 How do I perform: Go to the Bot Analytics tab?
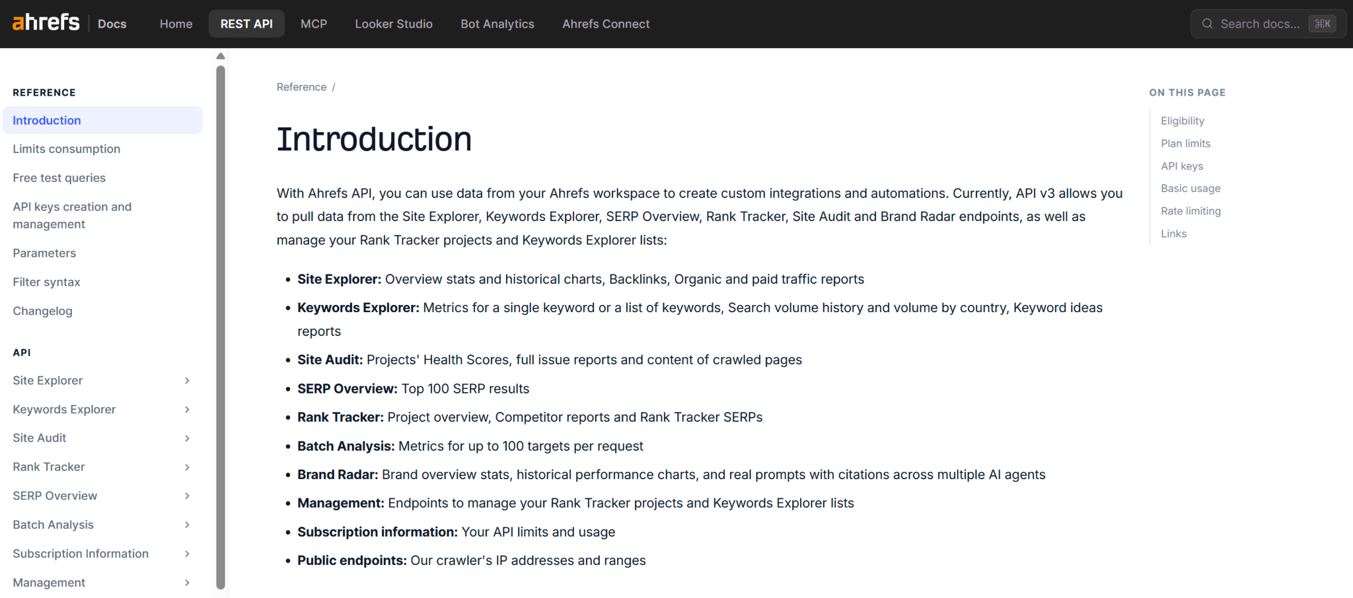[x=497, y=24]
